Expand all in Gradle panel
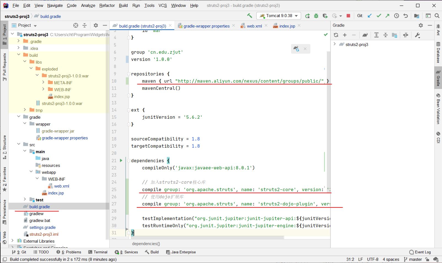The image size is (442, 263). [x=376, y=35]
